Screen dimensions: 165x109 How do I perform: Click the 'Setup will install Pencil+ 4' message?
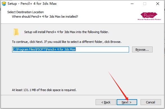coord(67,32)
